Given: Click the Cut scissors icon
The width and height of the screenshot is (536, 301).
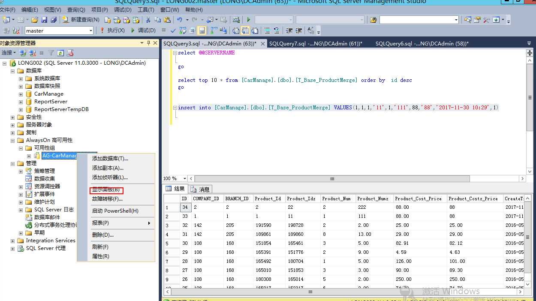Looking at the screenshot, I should 148,20.
